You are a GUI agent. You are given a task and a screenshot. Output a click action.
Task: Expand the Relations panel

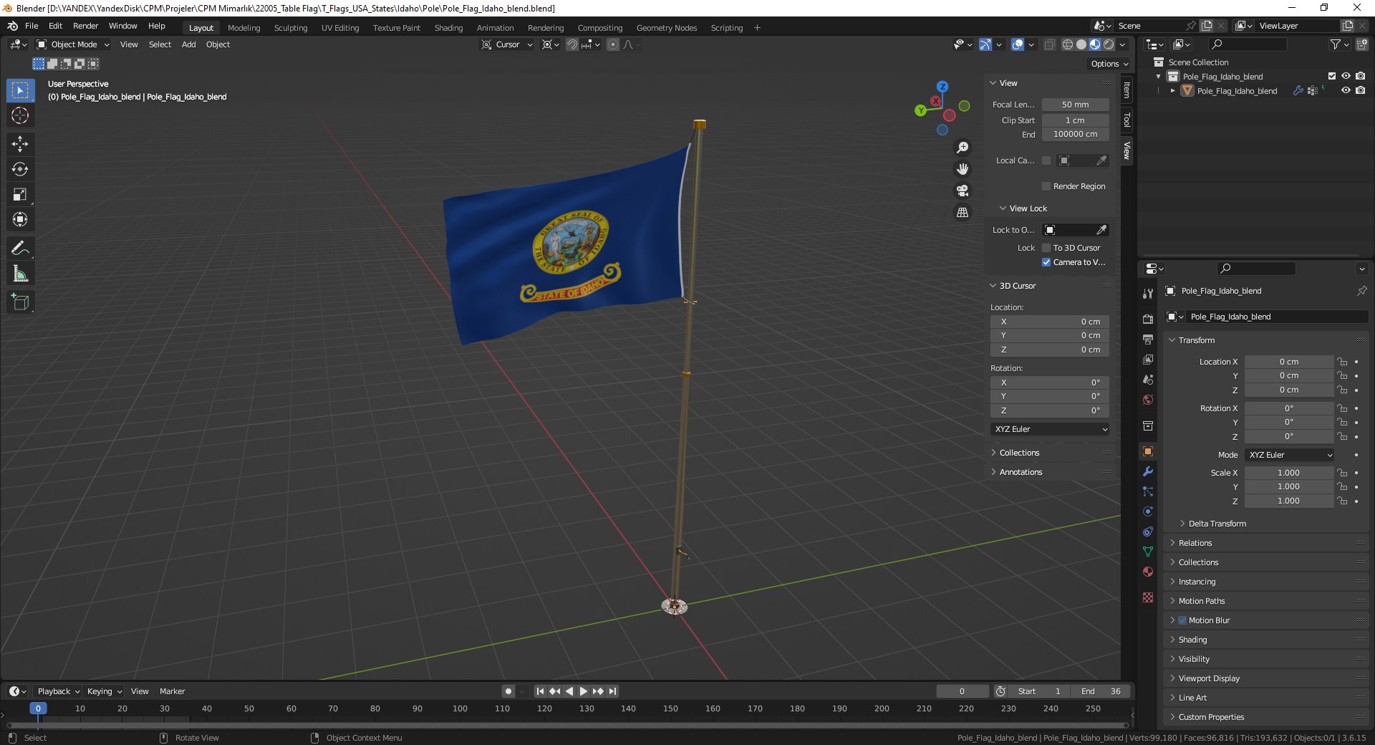[x=1195, y=543]
